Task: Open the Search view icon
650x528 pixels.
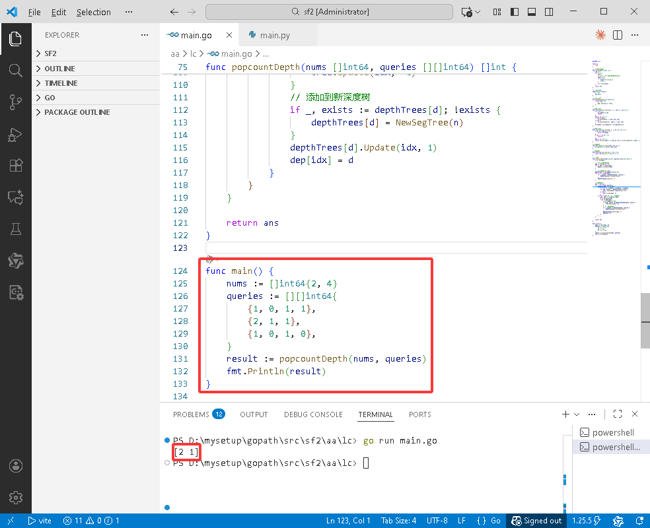Action: (15, 71)
